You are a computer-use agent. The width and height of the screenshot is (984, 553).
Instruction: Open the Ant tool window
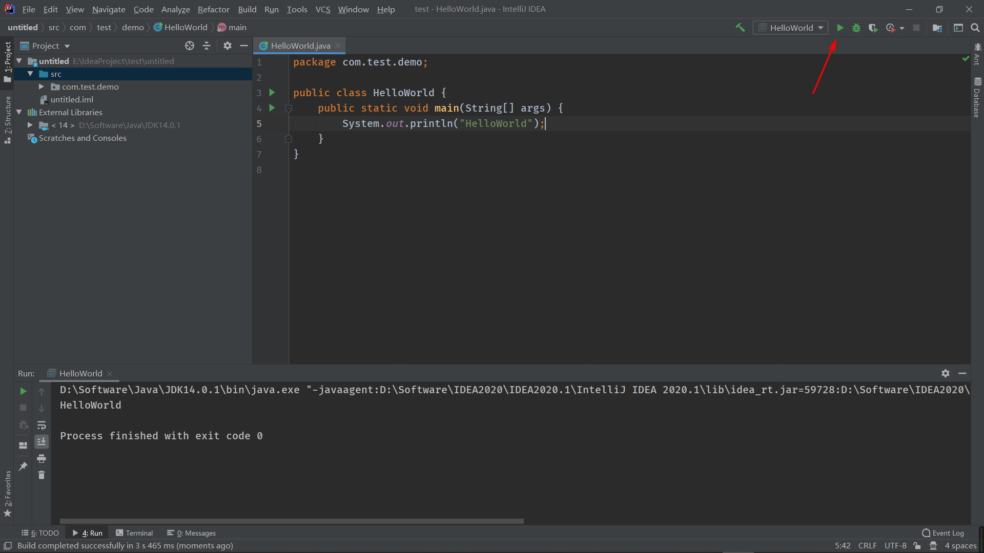tap(977, 54)
